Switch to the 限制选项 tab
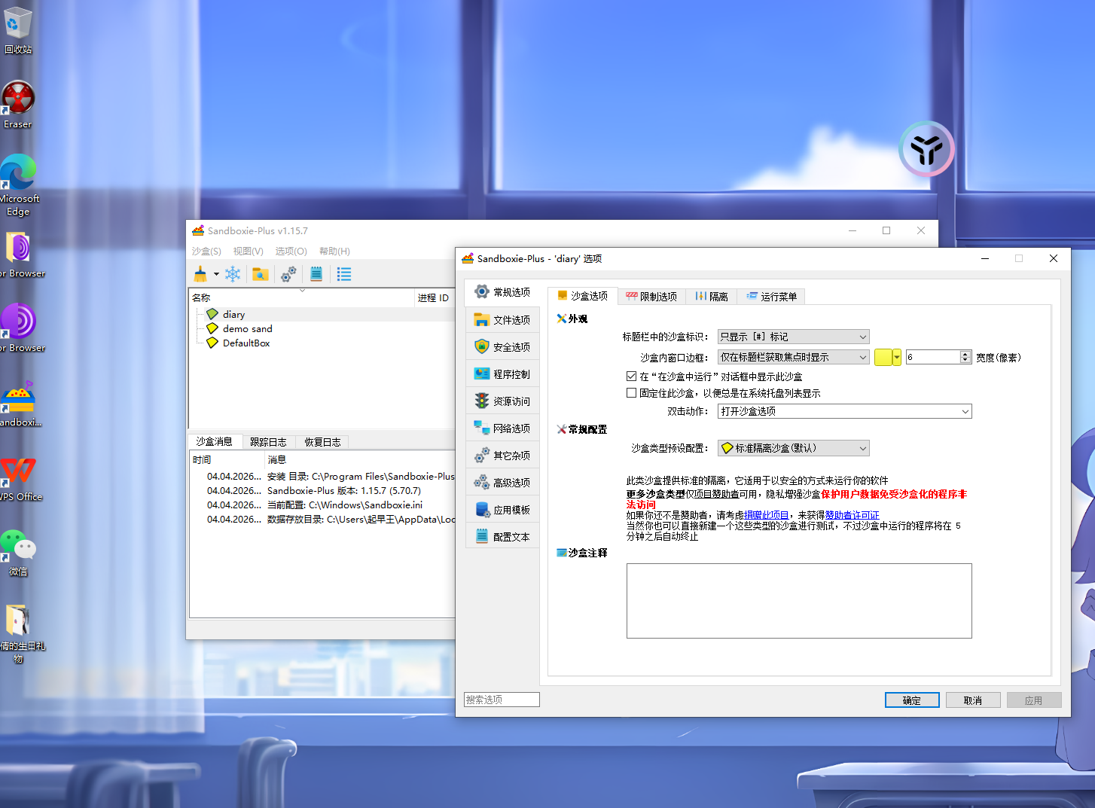The image size is (1095, 808). point(651,297)
